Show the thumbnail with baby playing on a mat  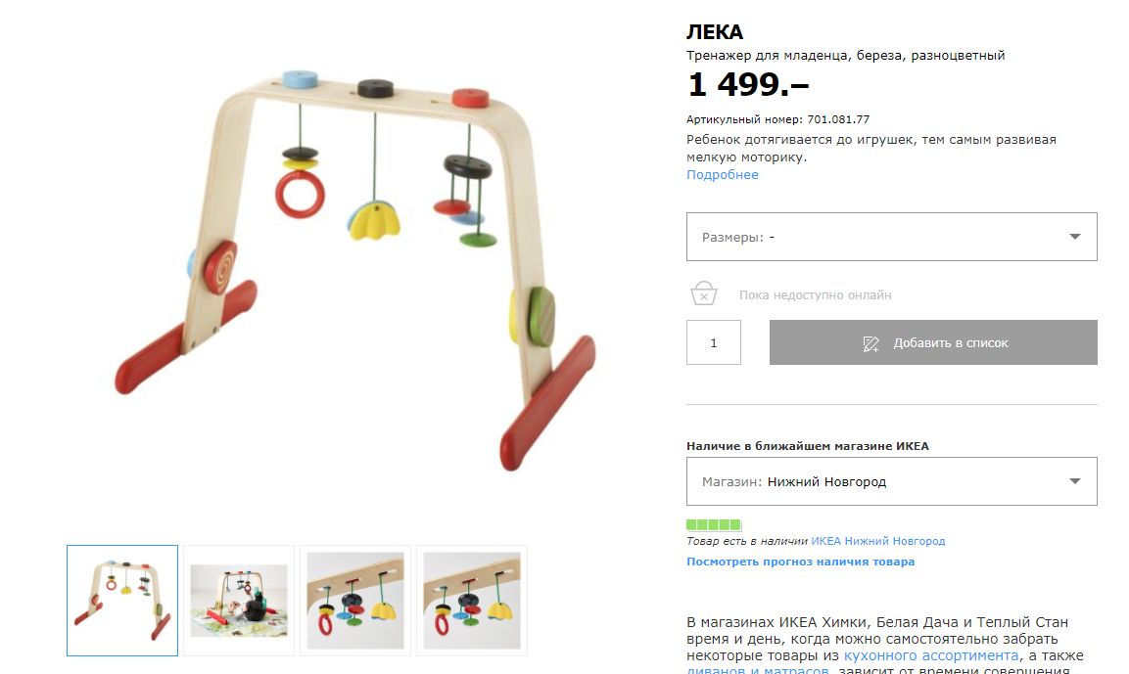[x=239, y=601]
